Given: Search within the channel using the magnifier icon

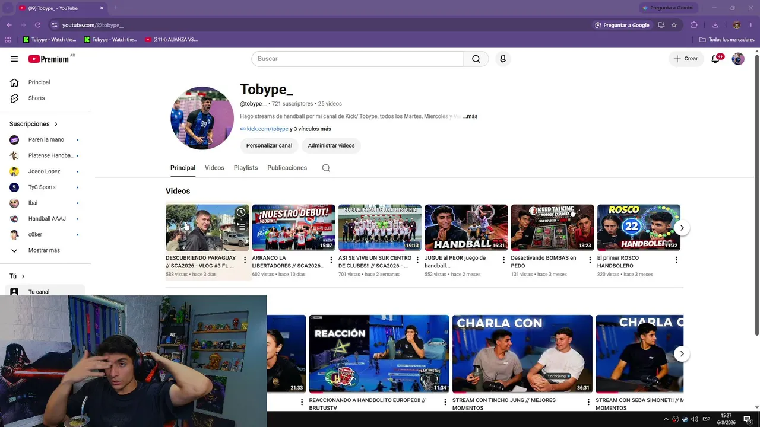Looking at the screenshot, I should click(326, 168).
